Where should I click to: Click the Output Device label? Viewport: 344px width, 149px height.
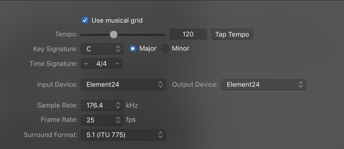[195, 85]
